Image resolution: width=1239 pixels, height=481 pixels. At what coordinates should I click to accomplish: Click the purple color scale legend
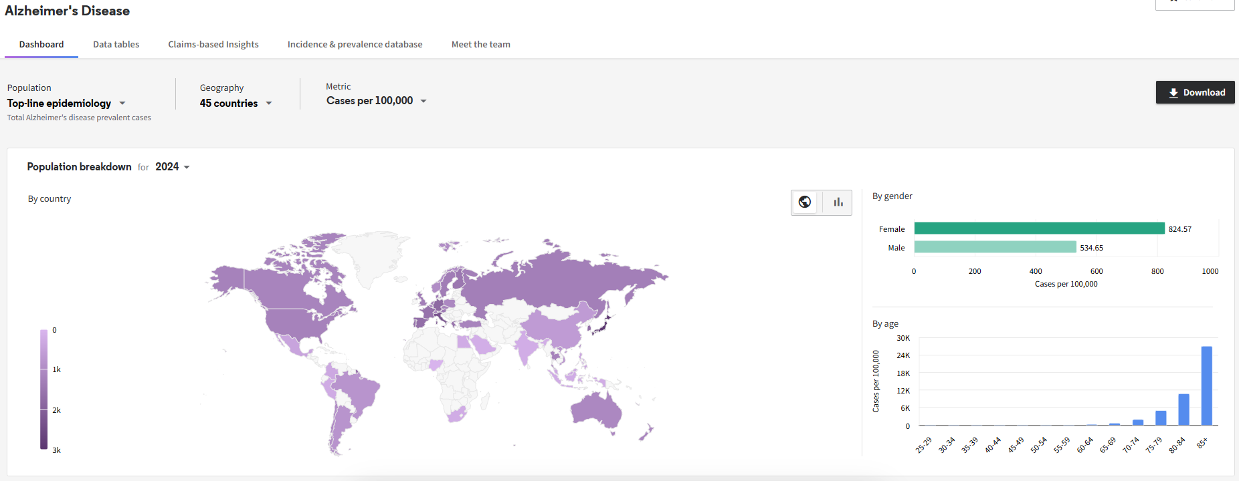[x=43, y=389]
